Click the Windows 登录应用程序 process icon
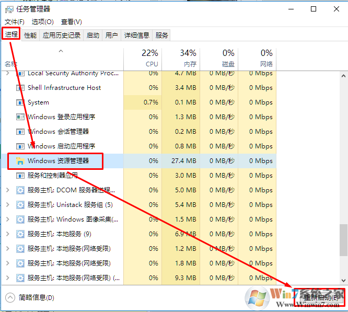The height and width of the screenshot is (312, 348). pos(20,117)
